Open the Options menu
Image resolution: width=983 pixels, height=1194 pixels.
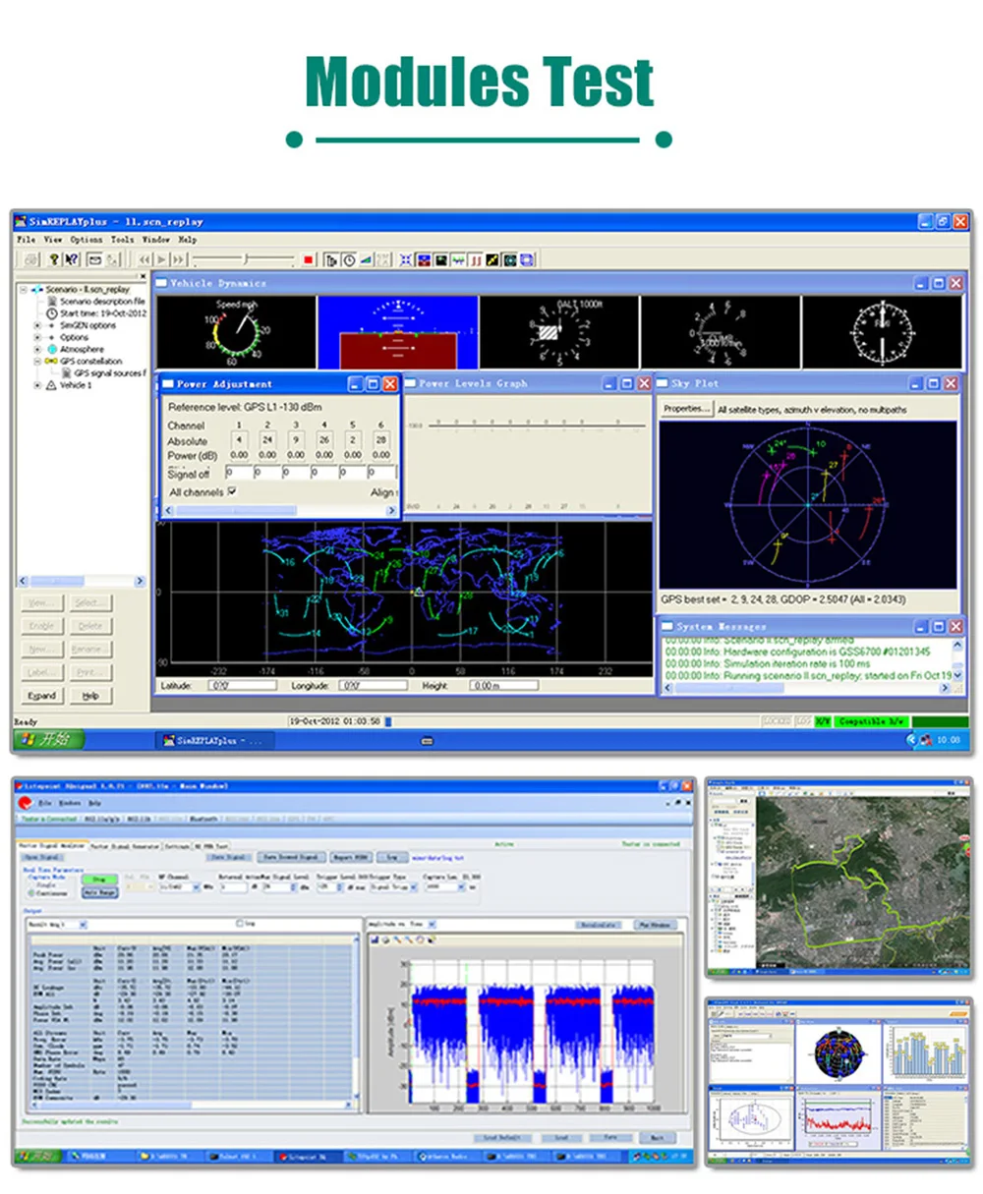click(87, 239)
